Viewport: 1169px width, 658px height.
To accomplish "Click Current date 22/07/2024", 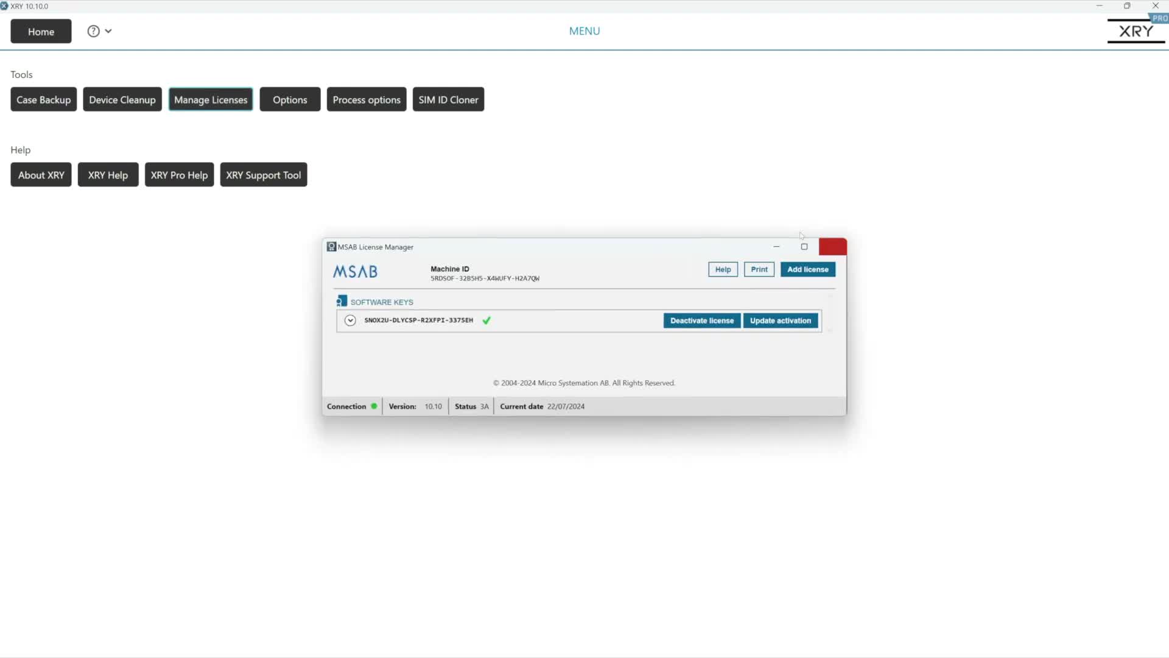I will [542, 406].
